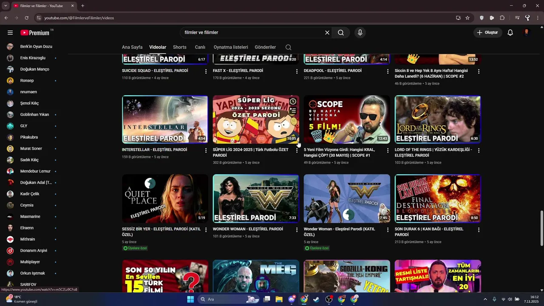Open File Explorer from taskbar
This screenshot has height=306, width=544.
tap(279, 299)
